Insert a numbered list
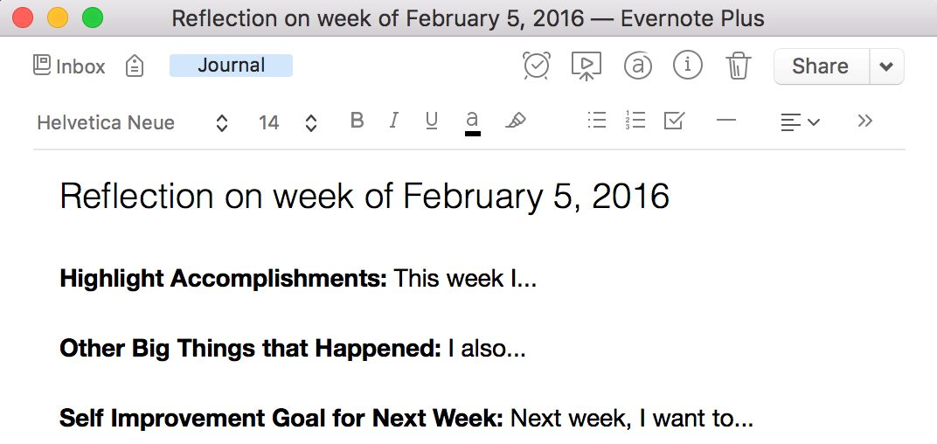 click(635, 121)
